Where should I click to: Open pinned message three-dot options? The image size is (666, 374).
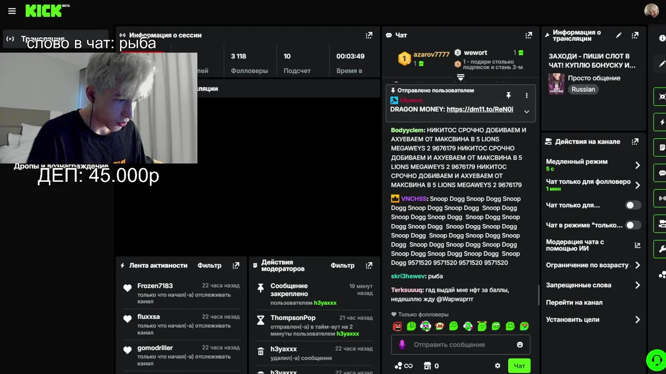527,96
